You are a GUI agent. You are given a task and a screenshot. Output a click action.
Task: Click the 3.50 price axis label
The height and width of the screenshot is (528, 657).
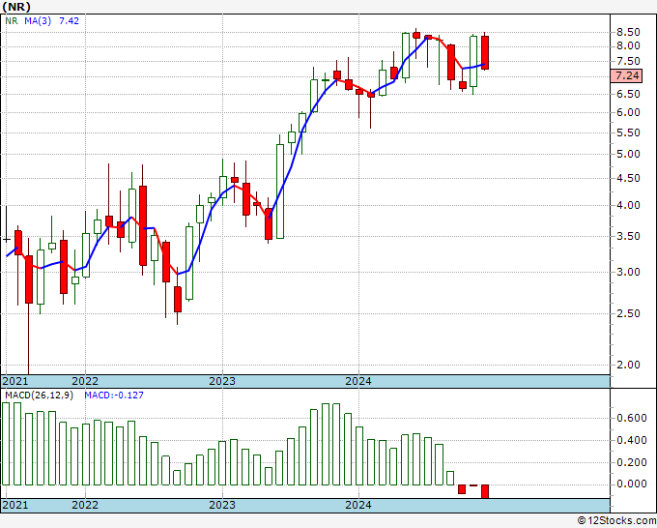[x=628, y=236]
